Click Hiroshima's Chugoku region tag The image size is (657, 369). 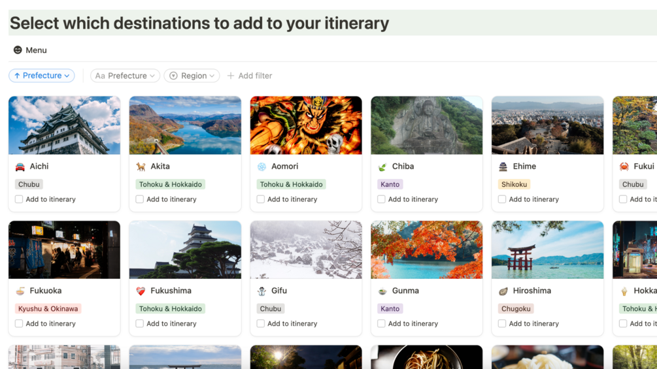coord(516,309)
